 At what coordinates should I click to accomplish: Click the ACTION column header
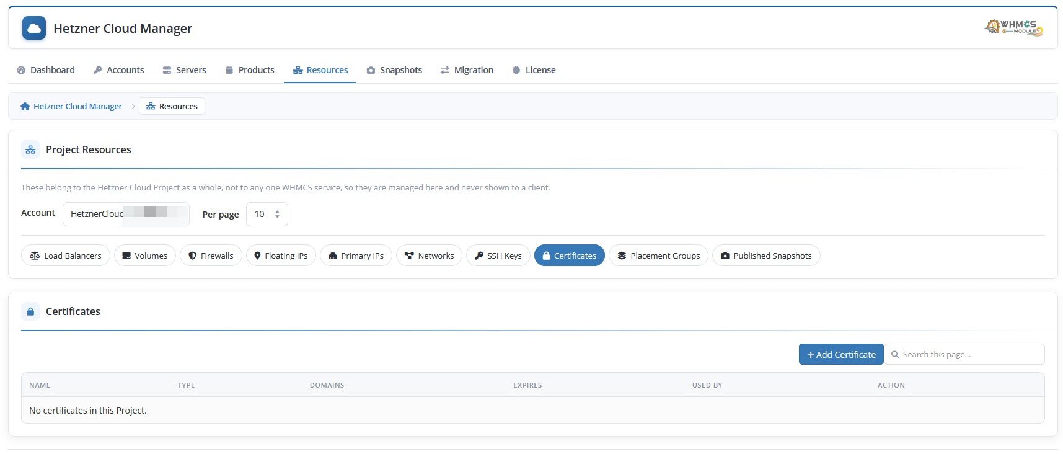[x=891, y=385]
